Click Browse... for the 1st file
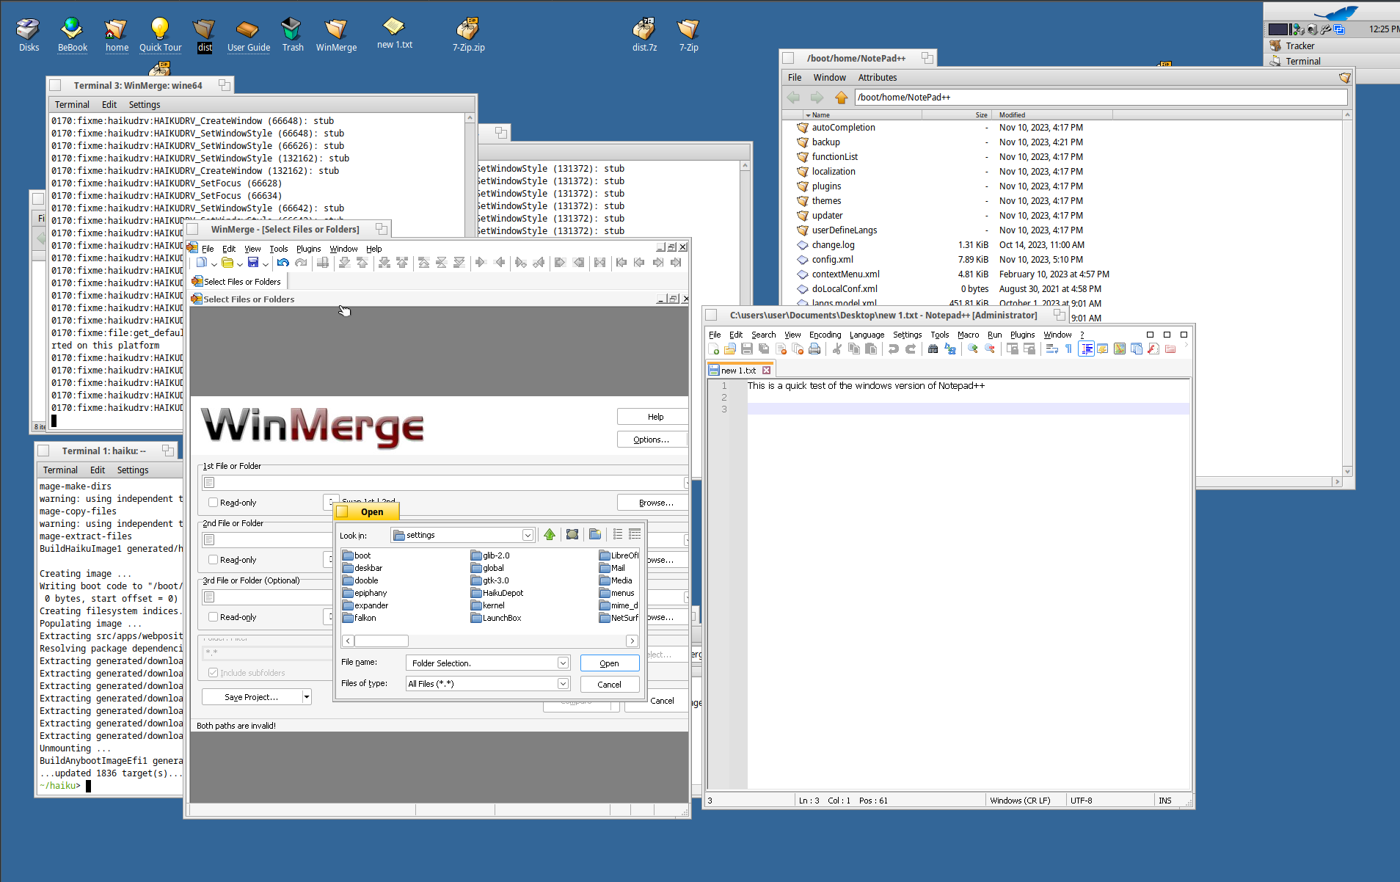Screen dimensions: 1400x882 653,503
